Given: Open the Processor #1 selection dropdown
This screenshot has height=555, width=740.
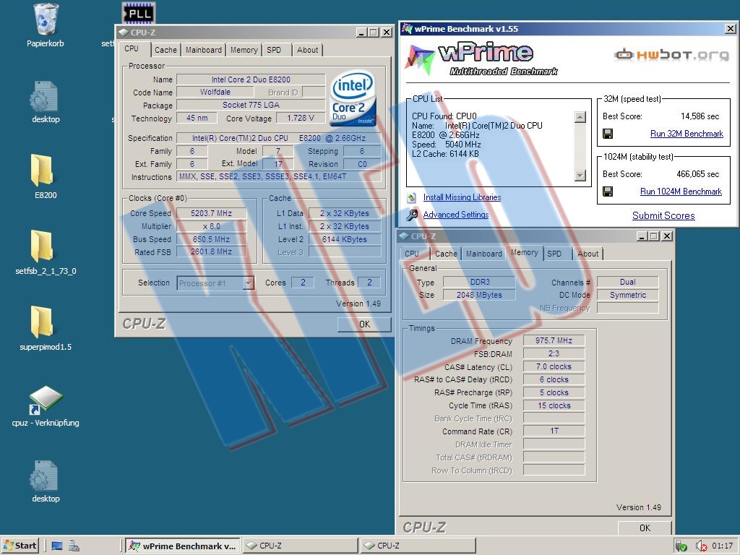Looking at the screenshot, I should [249, 283].
